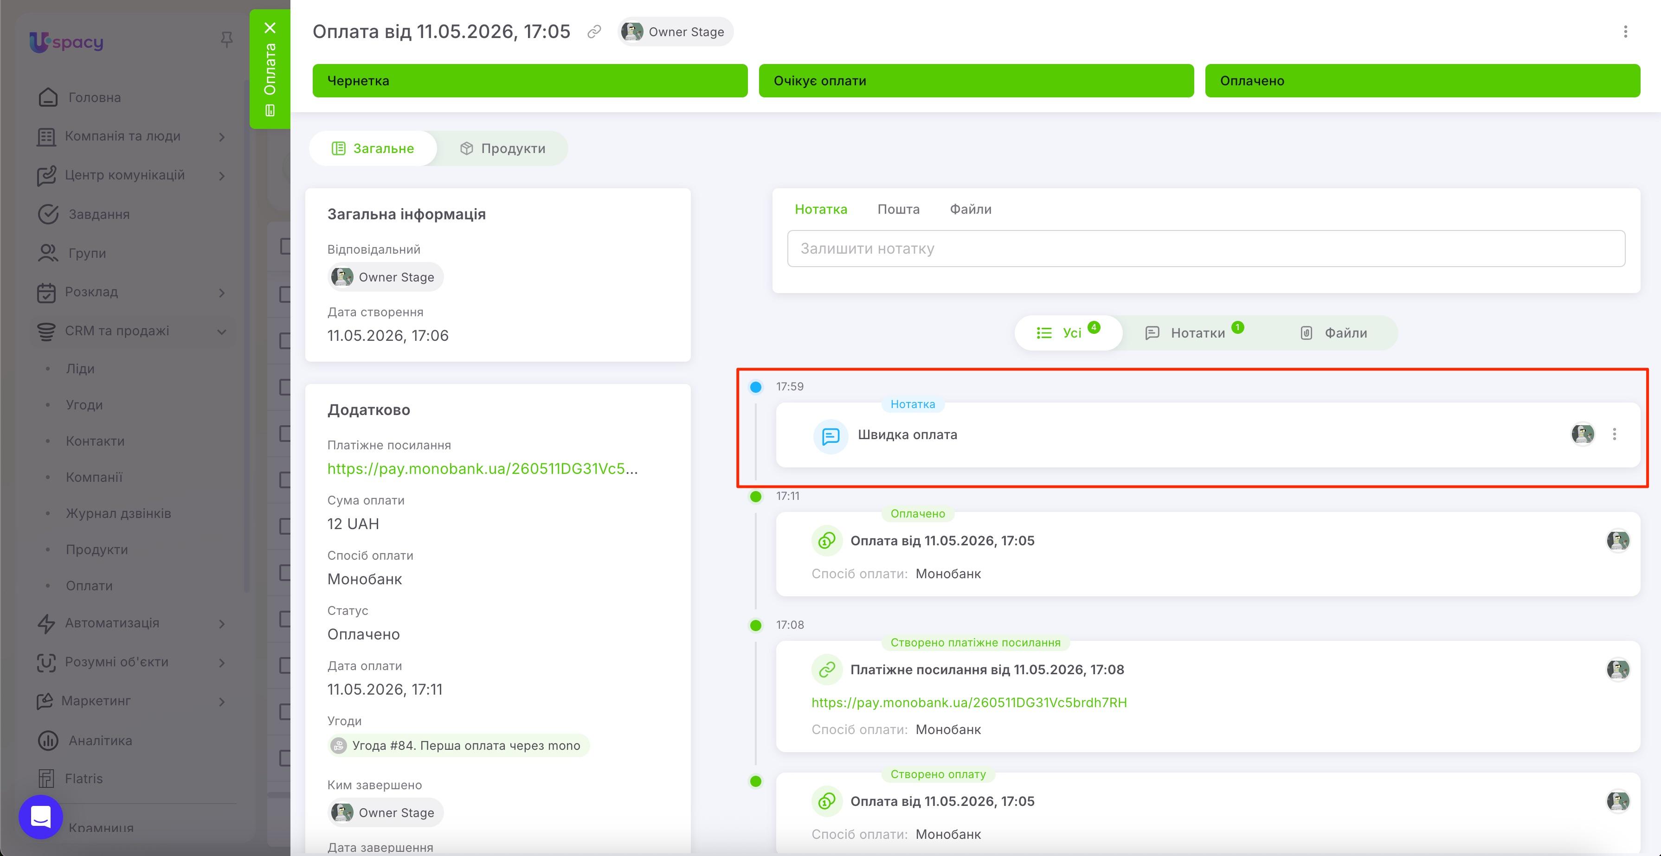
Task: Click the 17:11 green timeline marker
Action: tap(756, 496)
